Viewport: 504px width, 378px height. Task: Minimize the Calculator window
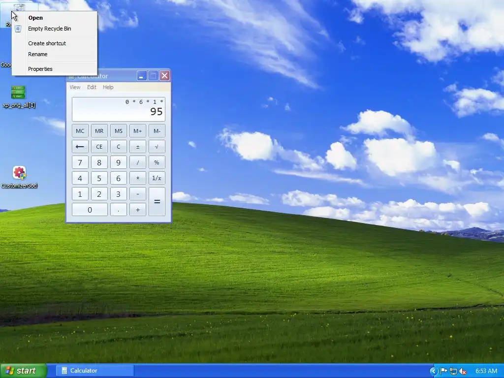coord(142,75)
